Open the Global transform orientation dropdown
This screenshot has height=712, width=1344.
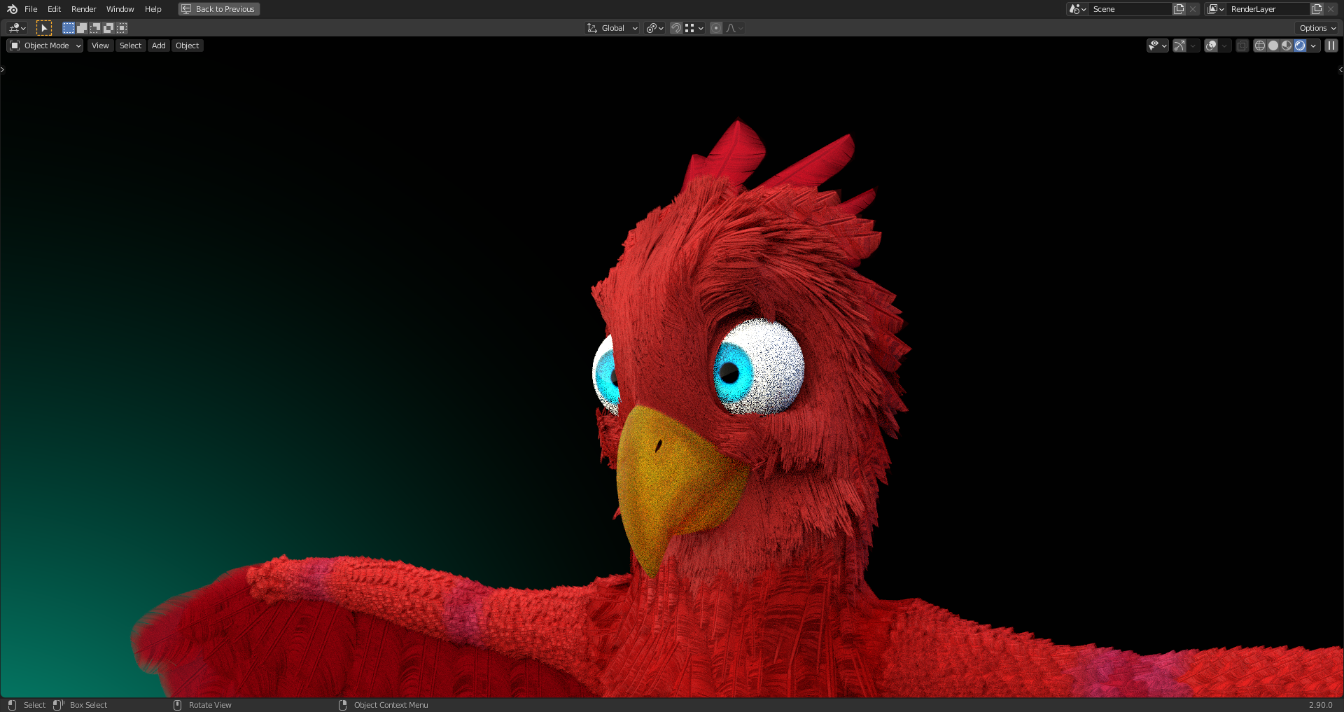point(611,28)
